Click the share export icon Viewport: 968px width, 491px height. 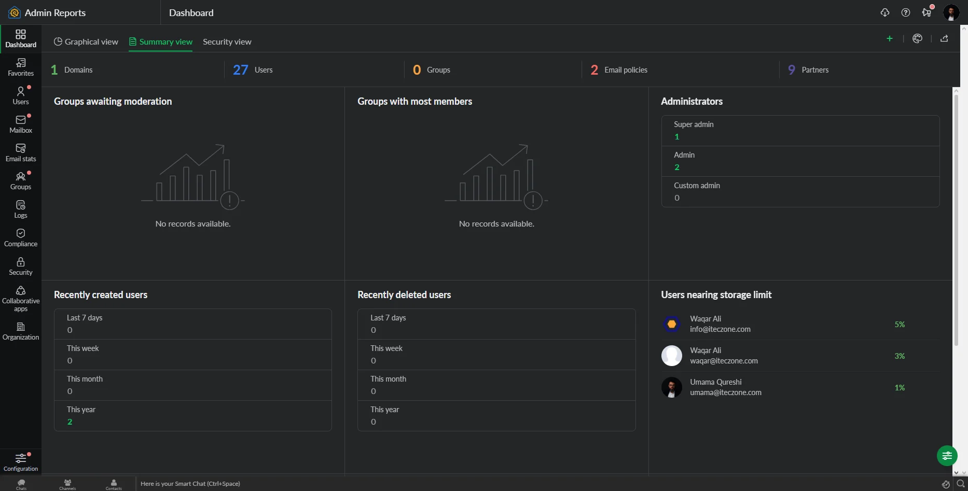click(944, 38)
